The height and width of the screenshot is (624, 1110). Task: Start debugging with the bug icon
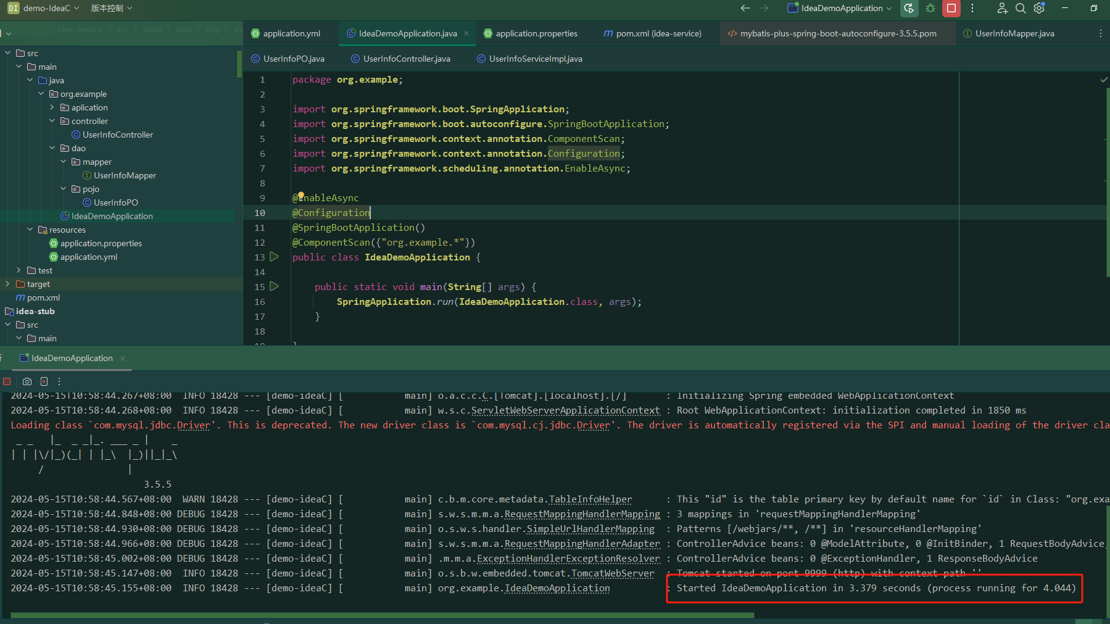coord(930,8)
